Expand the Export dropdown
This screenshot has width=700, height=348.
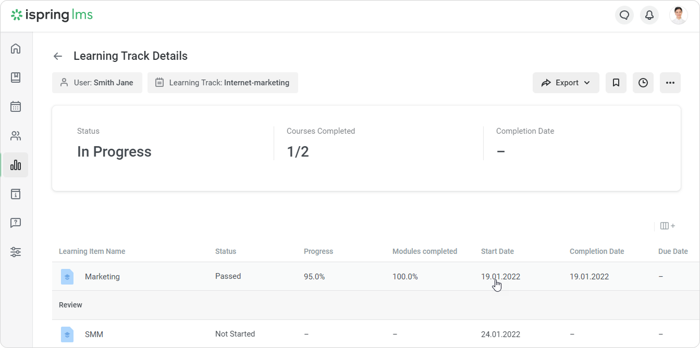566,83
